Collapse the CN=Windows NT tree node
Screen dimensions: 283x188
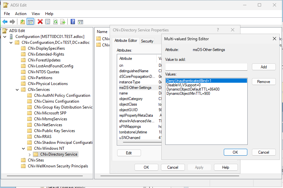(x=24, y=148)
